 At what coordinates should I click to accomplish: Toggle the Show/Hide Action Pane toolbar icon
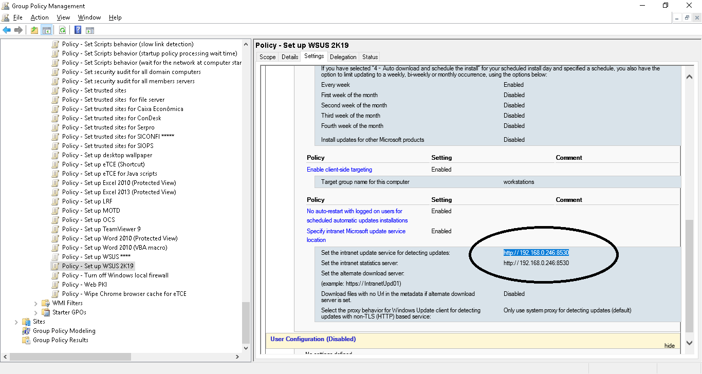coord(90,30)
